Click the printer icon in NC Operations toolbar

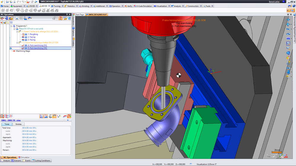click(17, 18)
